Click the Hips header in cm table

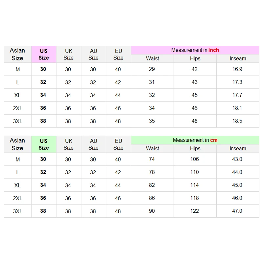[x=195, y=149]
